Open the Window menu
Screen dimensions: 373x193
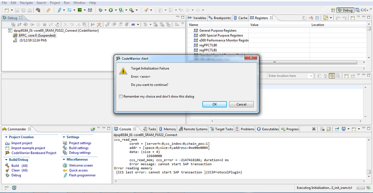point(79,3)
